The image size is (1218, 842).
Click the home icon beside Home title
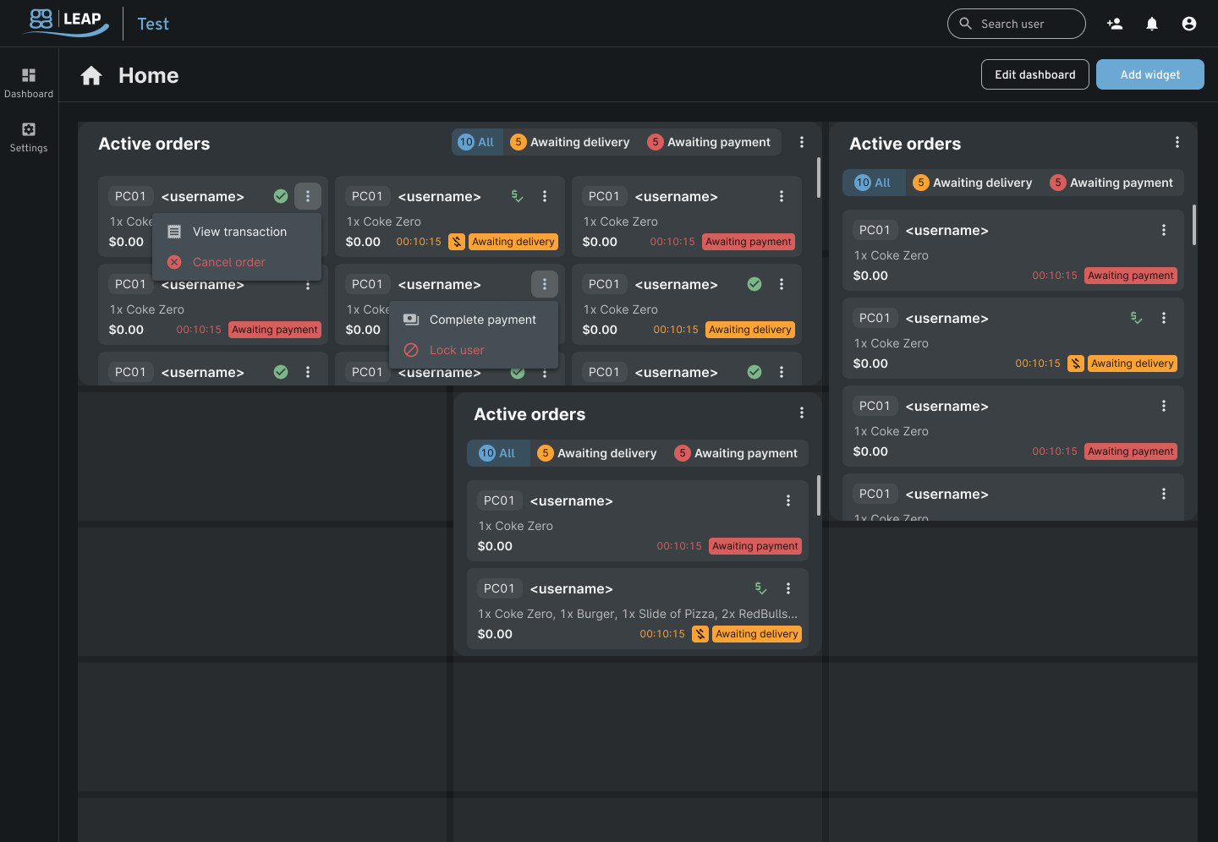coord(91,76)
